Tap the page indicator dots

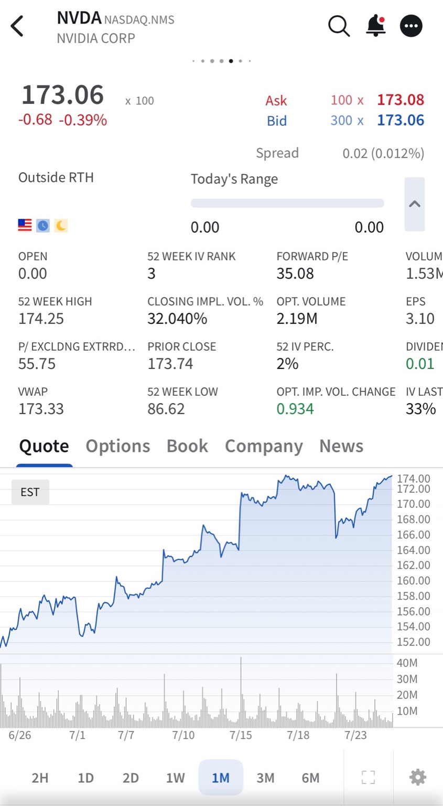(x=221, y=61)
